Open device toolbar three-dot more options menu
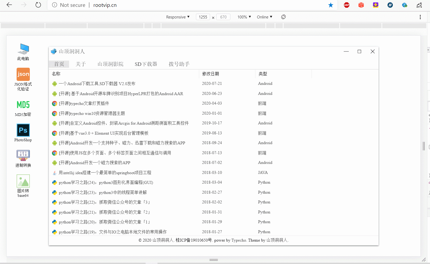 [420, 17]
